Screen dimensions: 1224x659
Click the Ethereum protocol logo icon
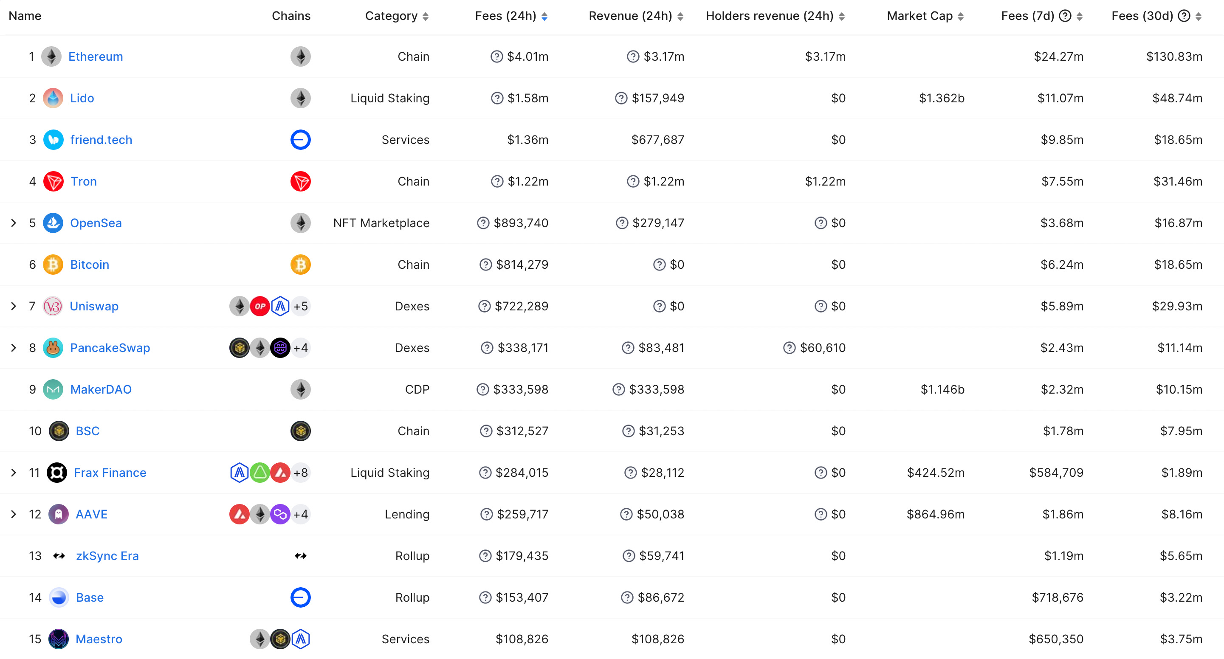(51, 56)
